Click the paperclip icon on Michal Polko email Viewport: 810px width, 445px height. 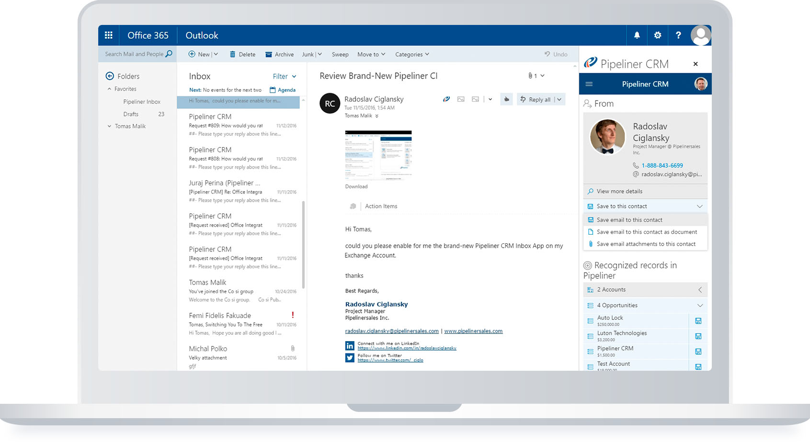(293, 348)
